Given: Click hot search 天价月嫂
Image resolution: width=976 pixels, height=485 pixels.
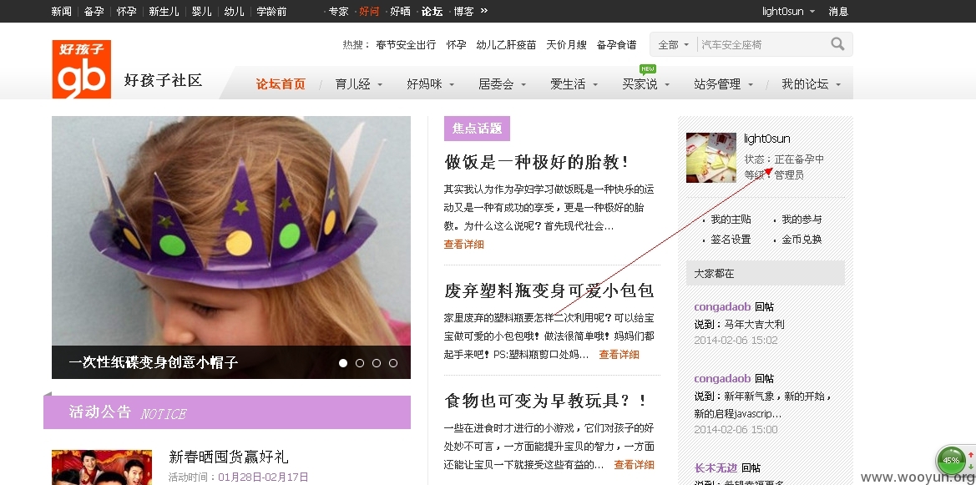Looking at the screenshot, I should [566, 45].
